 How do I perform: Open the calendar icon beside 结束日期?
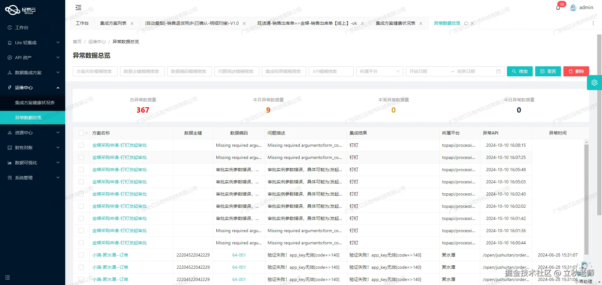click(499, 71)
